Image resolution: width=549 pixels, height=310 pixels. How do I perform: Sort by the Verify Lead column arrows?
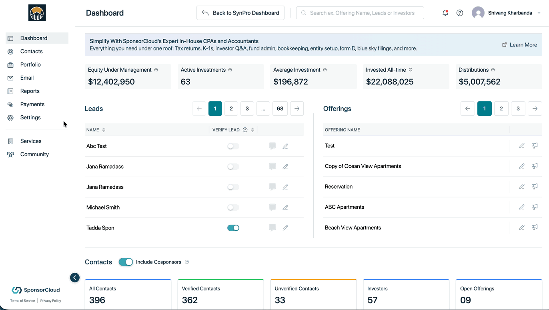coord(252,130)
